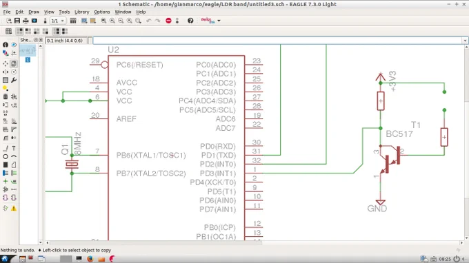
Task: Click the Undo arrow icon
Action: 149,21
